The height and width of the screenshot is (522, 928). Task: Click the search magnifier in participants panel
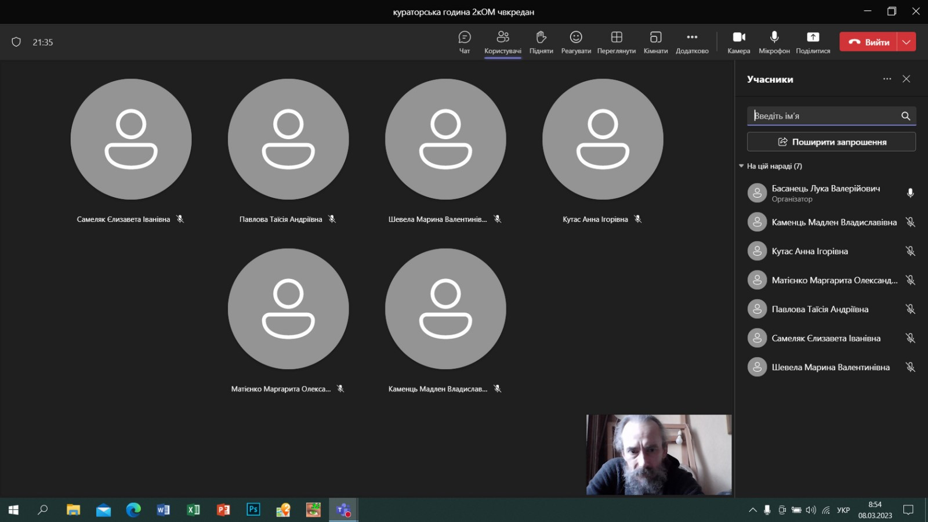[905, 116]
